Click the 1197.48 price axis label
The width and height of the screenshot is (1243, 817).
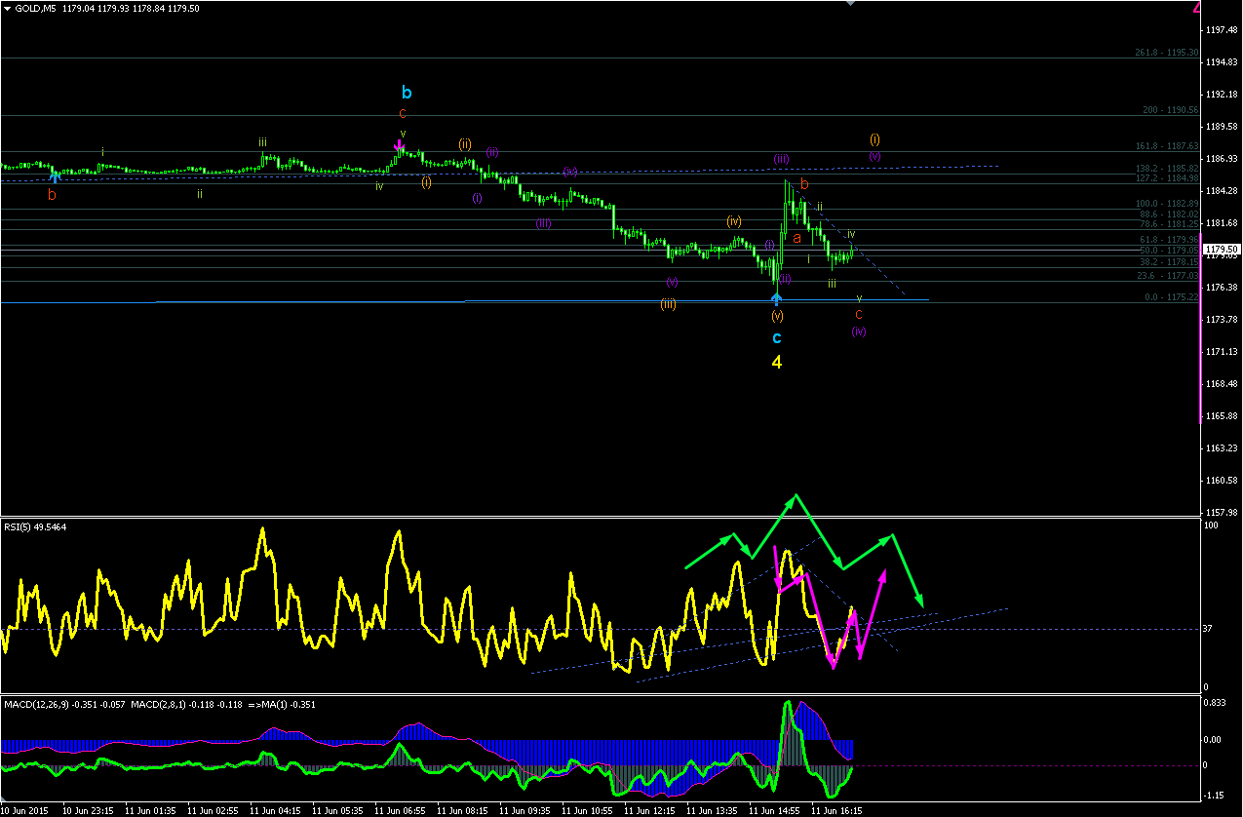[1223, 30]
